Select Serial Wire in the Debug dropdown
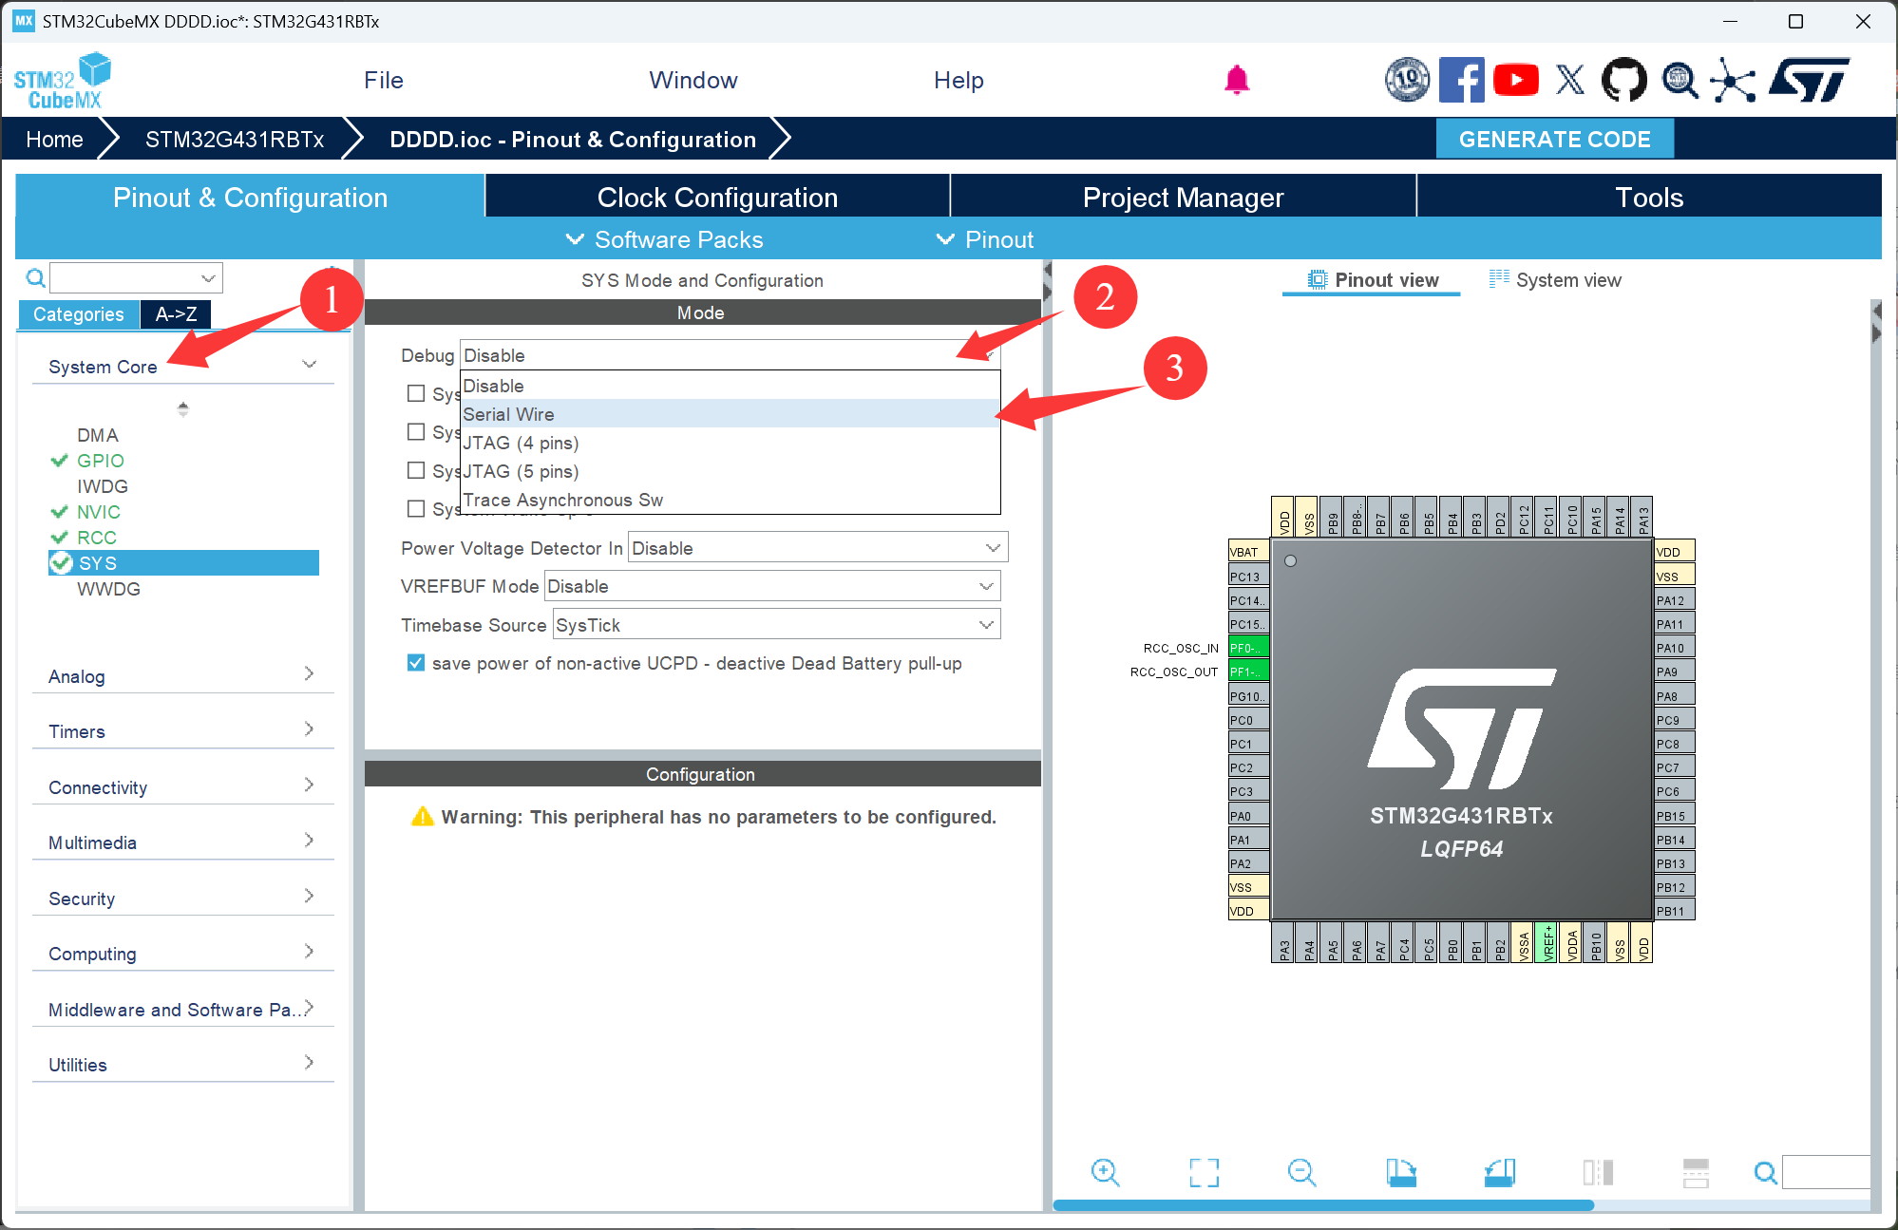 (508, 414)
